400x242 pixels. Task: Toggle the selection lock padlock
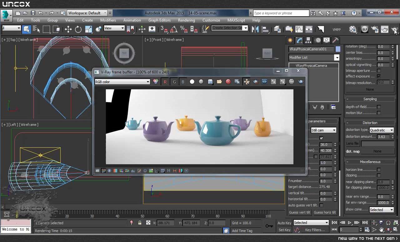pyautogui.click(x=140, y=223)
